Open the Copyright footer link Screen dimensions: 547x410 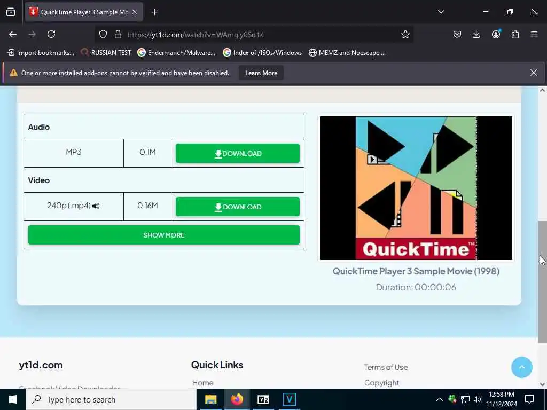pos(381,383)
